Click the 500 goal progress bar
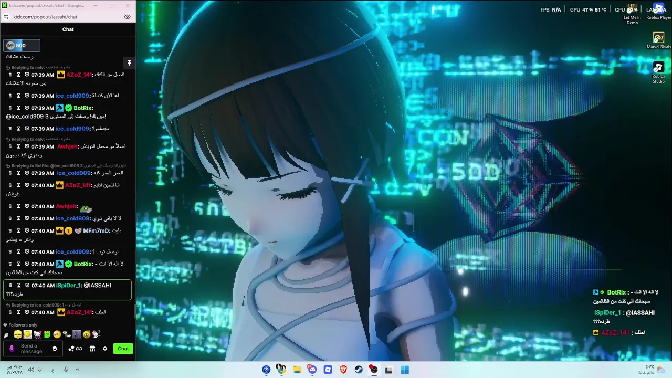672x378 pixels. 22,46
